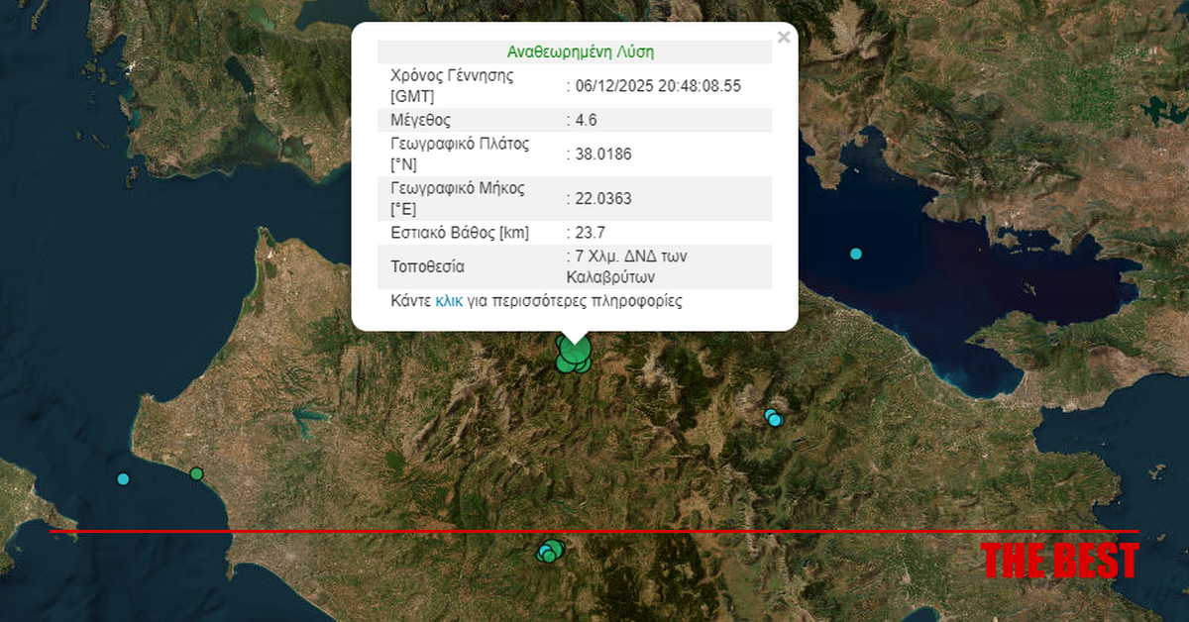Click the focal depth value 23.7
This screenshot has height=622, width=1189.
586,233
